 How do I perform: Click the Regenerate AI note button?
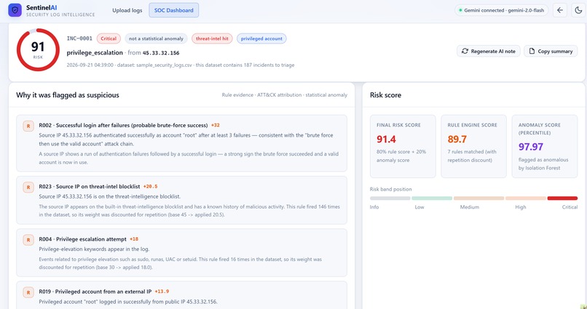coord(489,51)
